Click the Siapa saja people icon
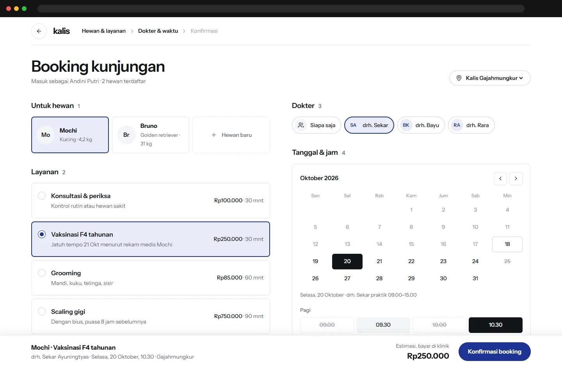 click(x=301, y=125)
